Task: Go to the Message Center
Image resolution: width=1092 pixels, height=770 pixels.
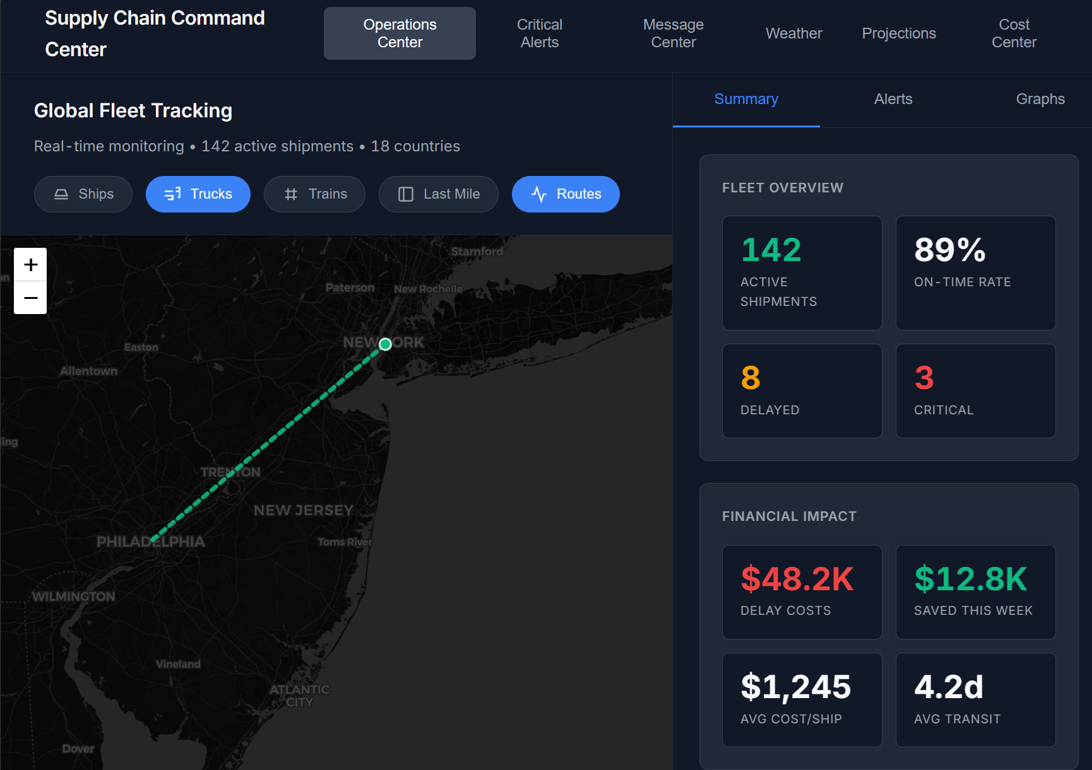Action: 673,33
